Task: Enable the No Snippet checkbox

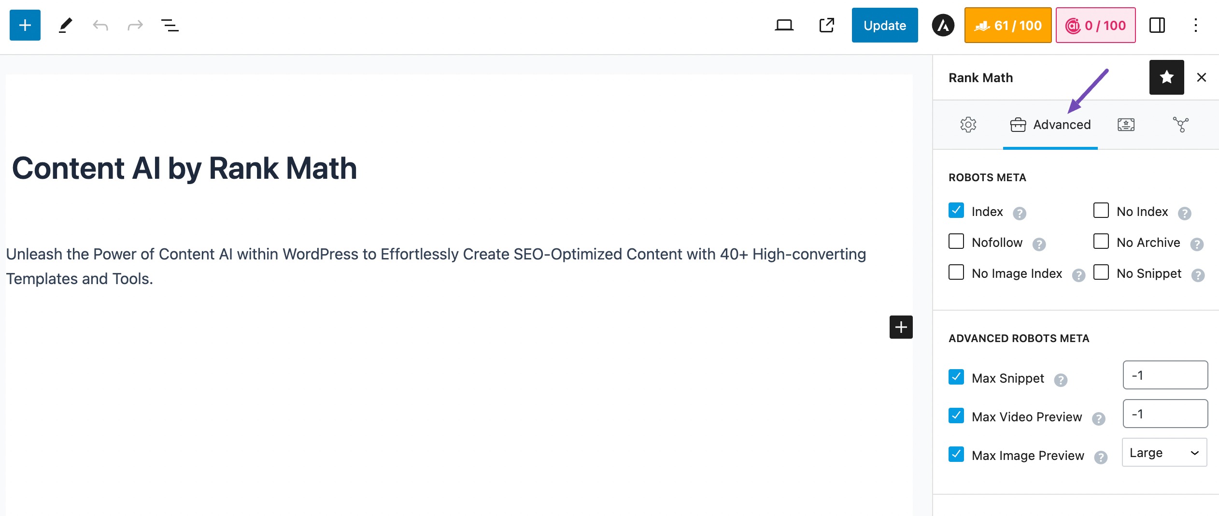Action: click(x=1101, y=272)
